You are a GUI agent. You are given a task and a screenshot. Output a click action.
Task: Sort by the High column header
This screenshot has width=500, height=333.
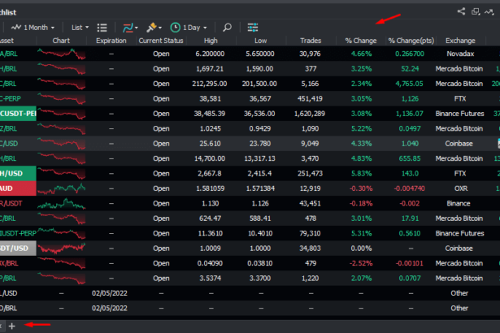211,41
